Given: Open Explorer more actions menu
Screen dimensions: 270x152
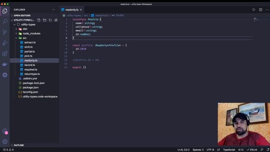Looking at the screenshot, I should pos(54,10).
